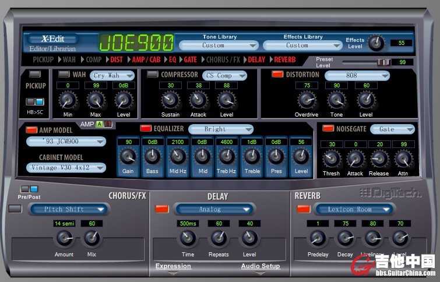Open the Audio Setup link
Viewport: 440px width, 282px height.
click(261, 266)
